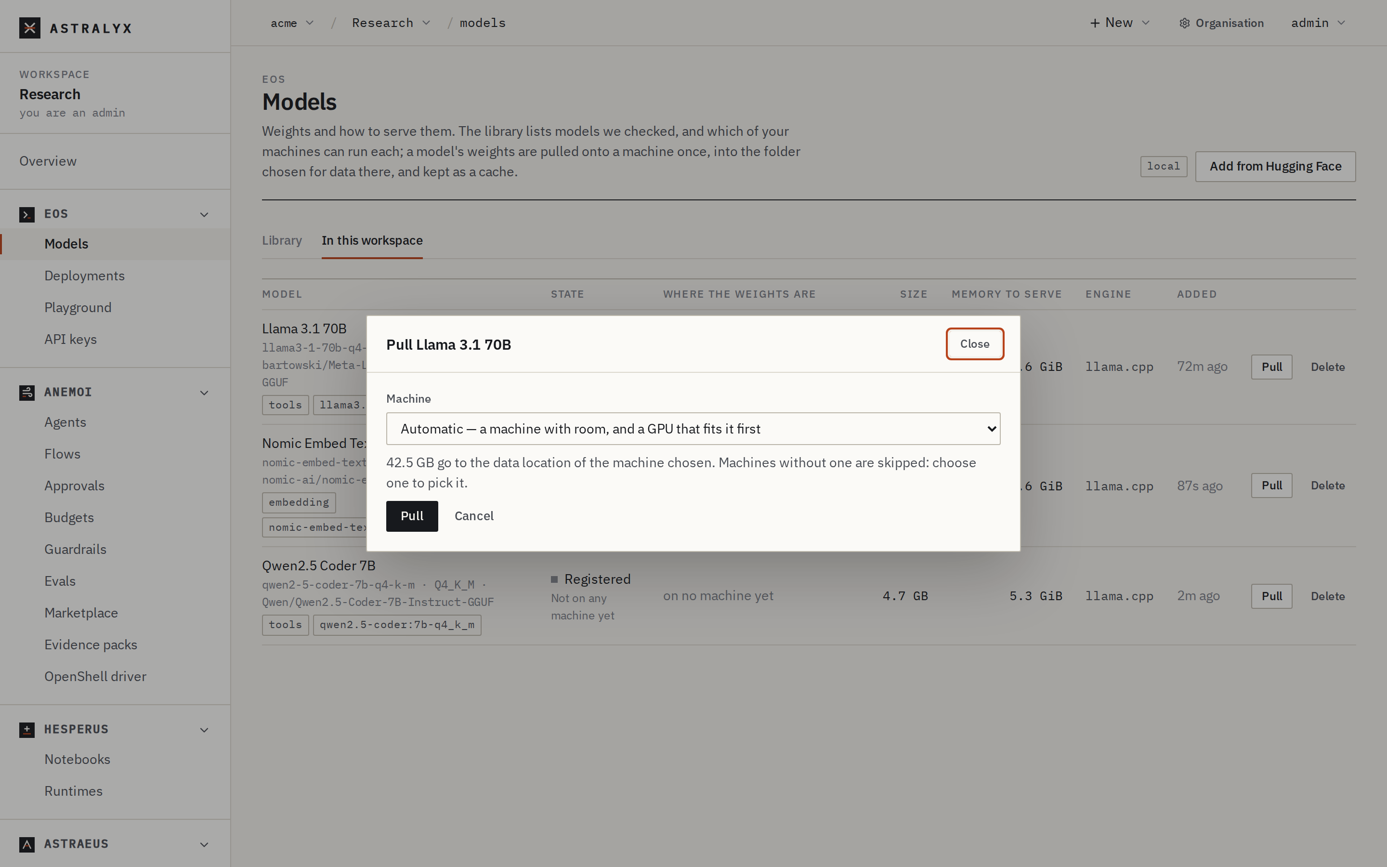This screenshot has width=1387, height=867.
Task: Open Evidence packs page
Action: pos(91,645)
